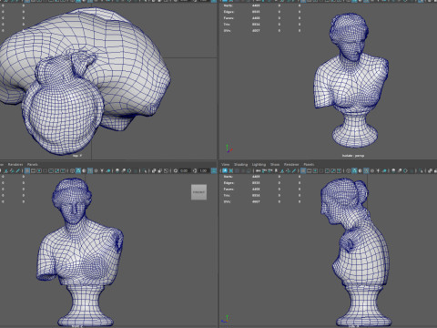
Task: Toggle grid display in bottom-right panel
Action: pos(303,170)
